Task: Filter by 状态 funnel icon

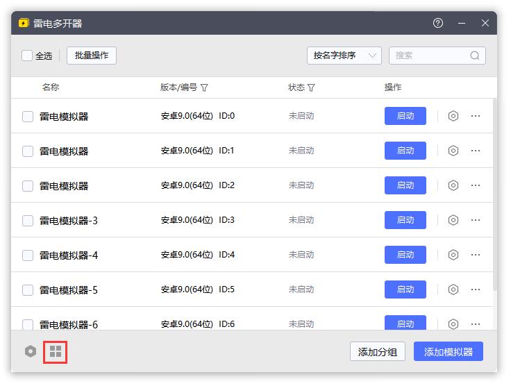Action: pos(311,88)
